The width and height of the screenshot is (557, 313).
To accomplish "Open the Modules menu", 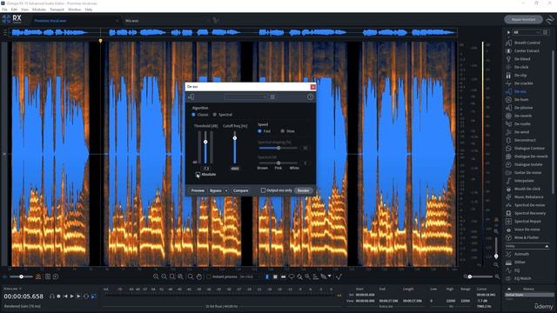I will pos(39,10).
